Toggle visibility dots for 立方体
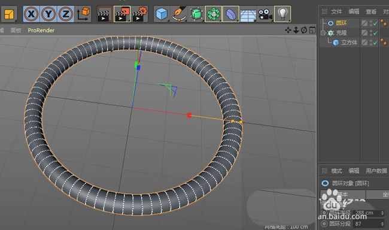 370,43
